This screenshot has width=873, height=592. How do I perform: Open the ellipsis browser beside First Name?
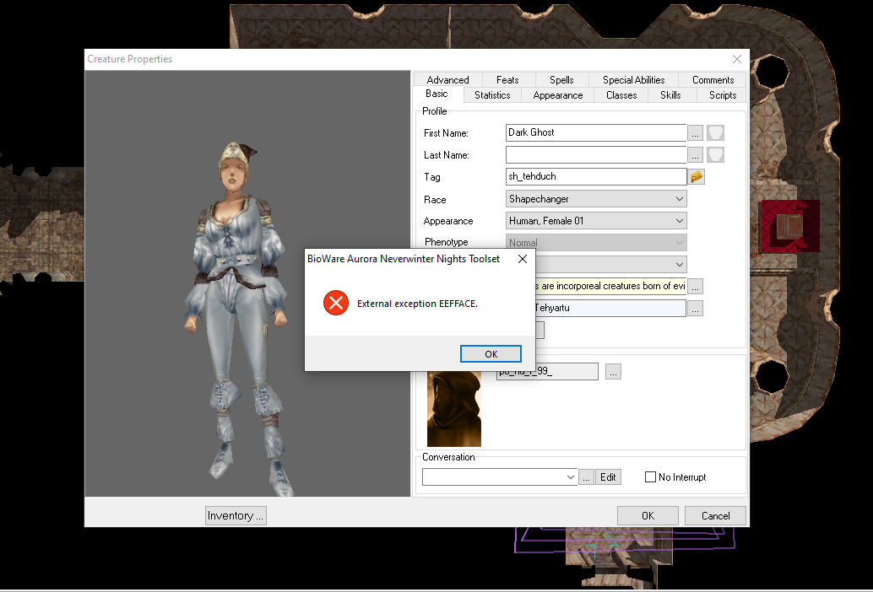[x=695, y=132]
